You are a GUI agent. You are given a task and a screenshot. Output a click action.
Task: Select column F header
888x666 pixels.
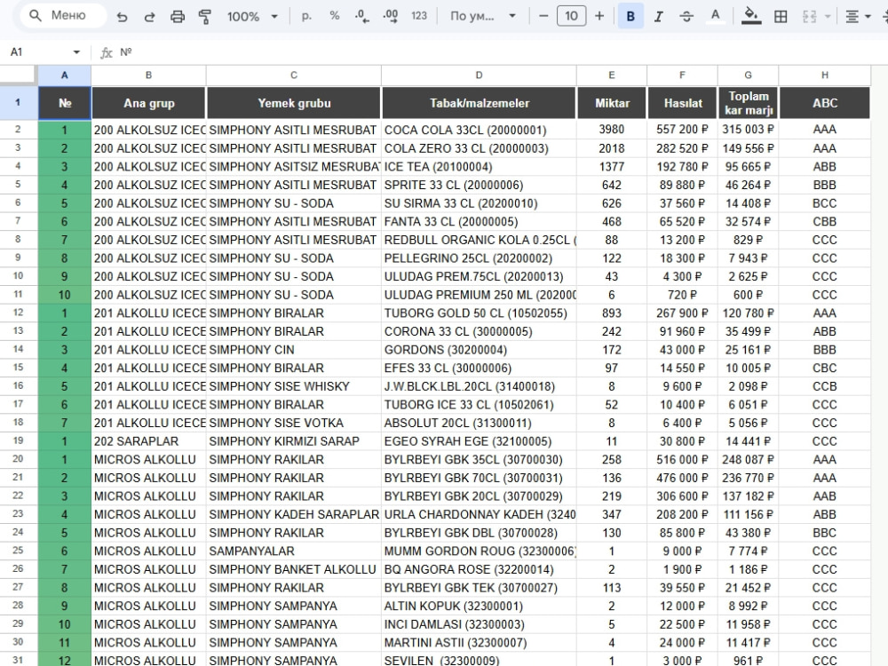pyautogui.click(x=682, y=75)
